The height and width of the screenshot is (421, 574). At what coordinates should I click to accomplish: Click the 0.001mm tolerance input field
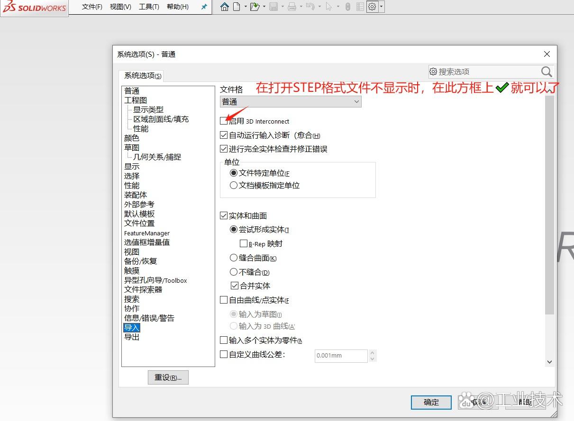point(341,356)
